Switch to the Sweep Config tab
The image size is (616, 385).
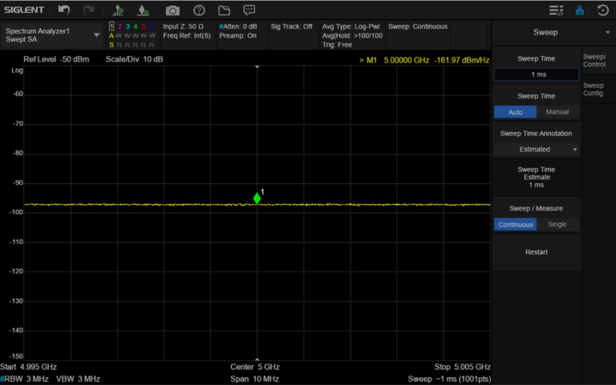pyautogui.click(x=594, y=89)
